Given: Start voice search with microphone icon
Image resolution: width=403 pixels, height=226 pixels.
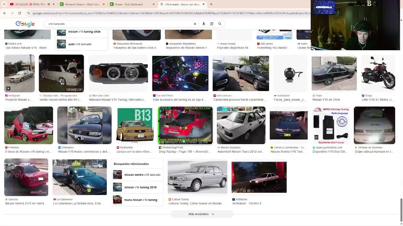Looking at the screenshot, I should tap(204, 24).
